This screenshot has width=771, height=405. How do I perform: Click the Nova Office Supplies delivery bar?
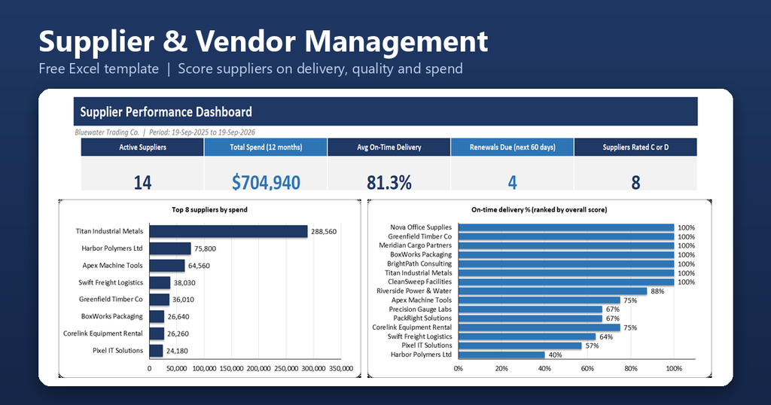[x=566, y=227]
